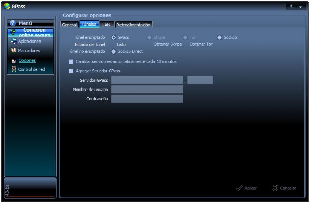Click the Aplicaciones icon in sidebar
The height and width of the screenshot is (202, 309).
pos(14,41)
